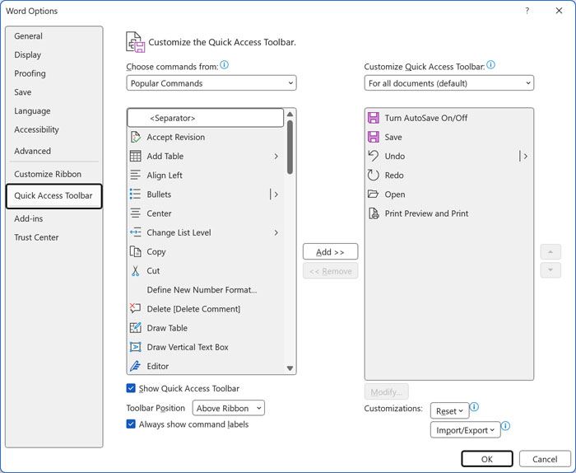Click info icon beside Customize Quick Access Toolbar
Screen dimensions: 576x473
coord(490,65)
